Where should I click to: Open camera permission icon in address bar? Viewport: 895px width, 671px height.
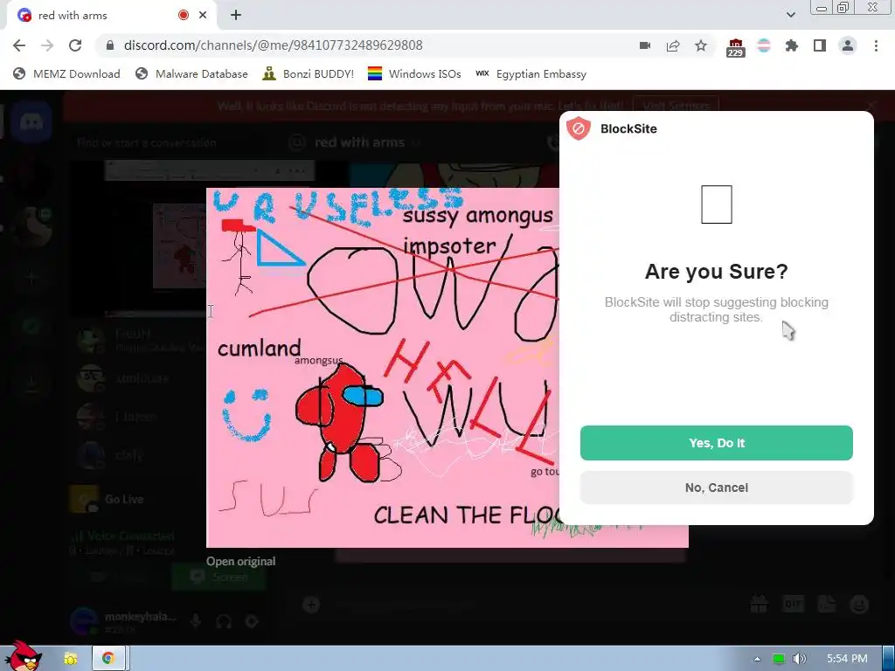(x=645, y=45)
